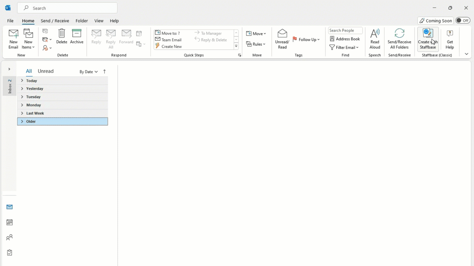Click the Reply with Meeting icon
Image resolution: width=474 pixels, height=266 pixels.
(139, 33)
